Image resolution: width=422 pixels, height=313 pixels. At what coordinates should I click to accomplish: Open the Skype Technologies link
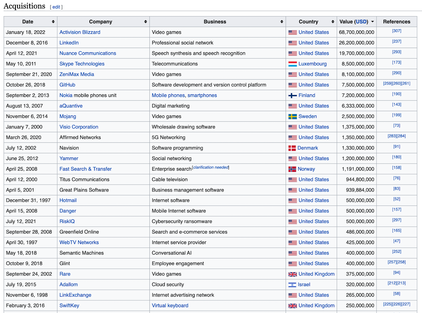coord(82,64)
